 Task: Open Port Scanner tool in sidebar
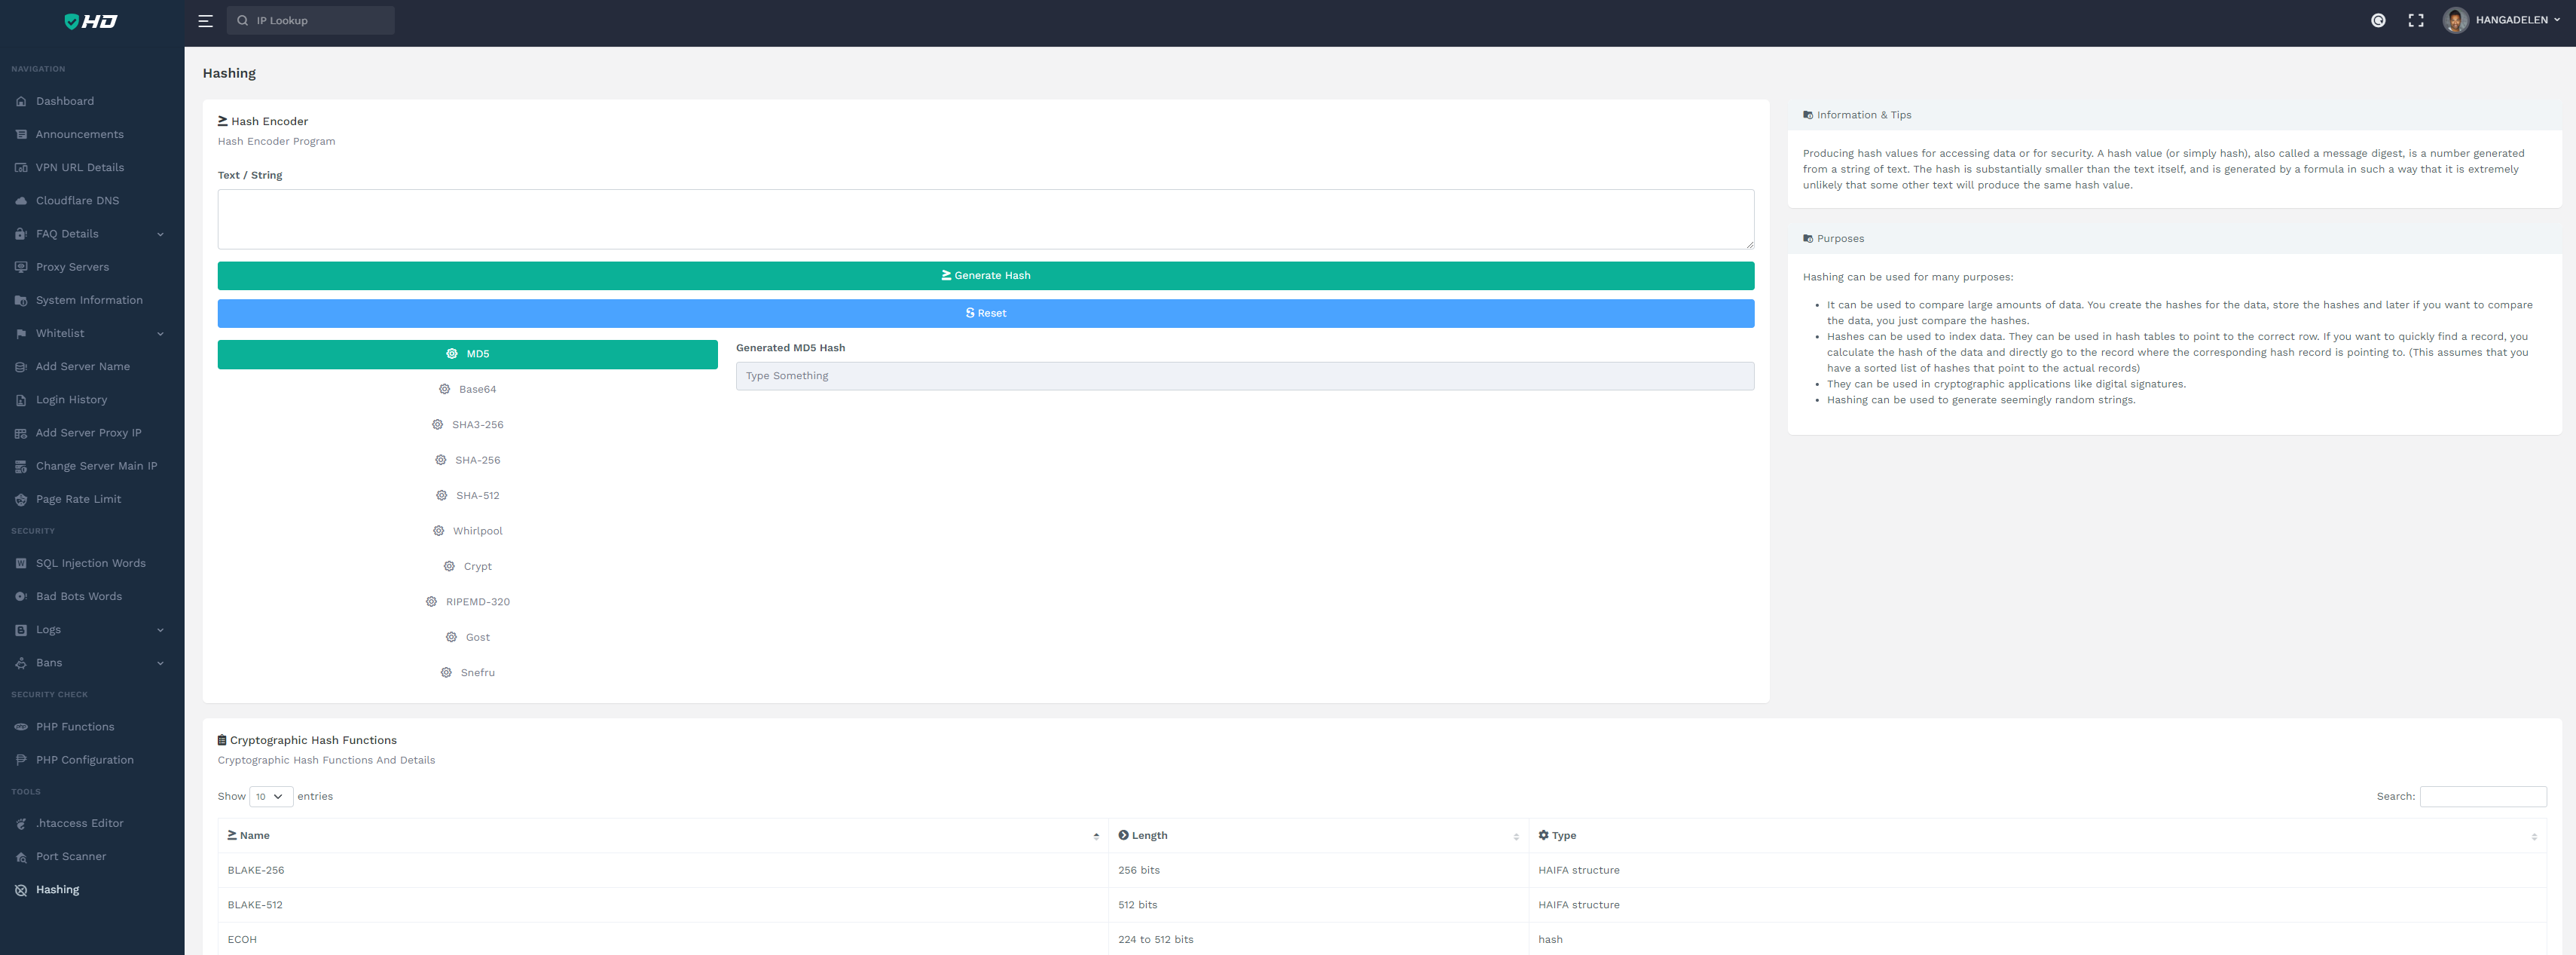tap(70, 856)
